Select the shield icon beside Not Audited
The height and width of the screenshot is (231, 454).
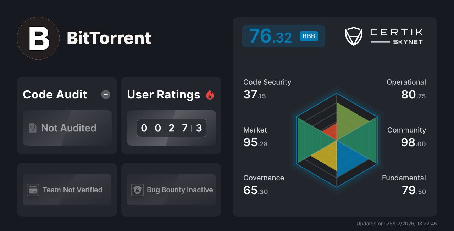(32, 128)
